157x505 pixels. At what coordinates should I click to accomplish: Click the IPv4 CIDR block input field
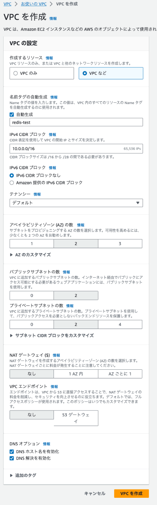(x=76, y=148)
